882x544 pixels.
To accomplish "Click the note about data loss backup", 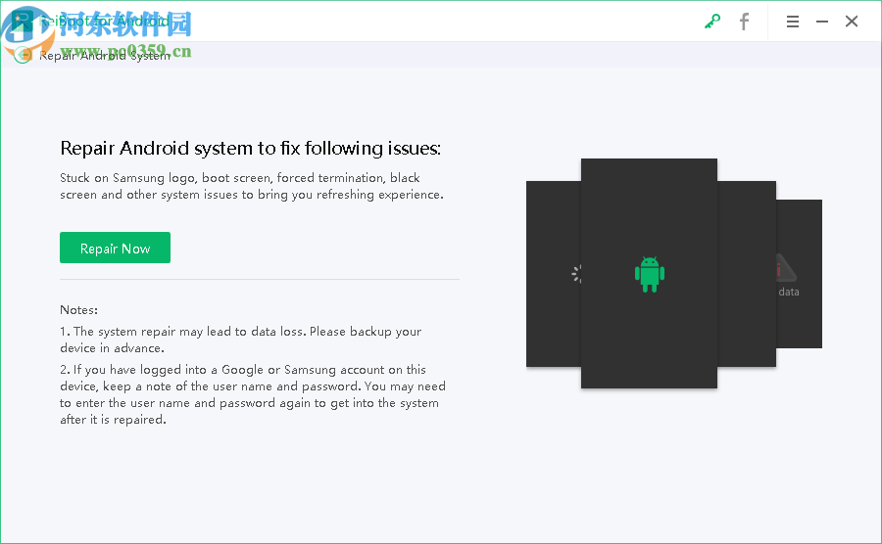I will click(x=241, y=340).
